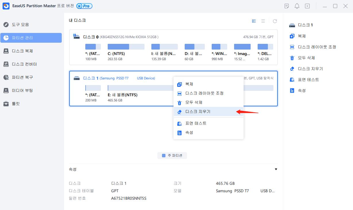Select 파티션 관리 sidebar tab
Image resolution: width=353 pixels, height=210 pixels.
coord(31,38)
